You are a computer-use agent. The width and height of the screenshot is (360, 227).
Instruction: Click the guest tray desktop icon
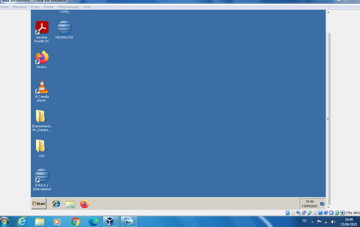click(x=322, y=204)
